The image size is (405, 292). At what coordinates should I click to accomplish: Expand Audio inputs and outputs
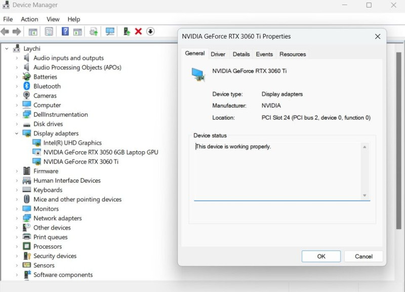point(17,58)
